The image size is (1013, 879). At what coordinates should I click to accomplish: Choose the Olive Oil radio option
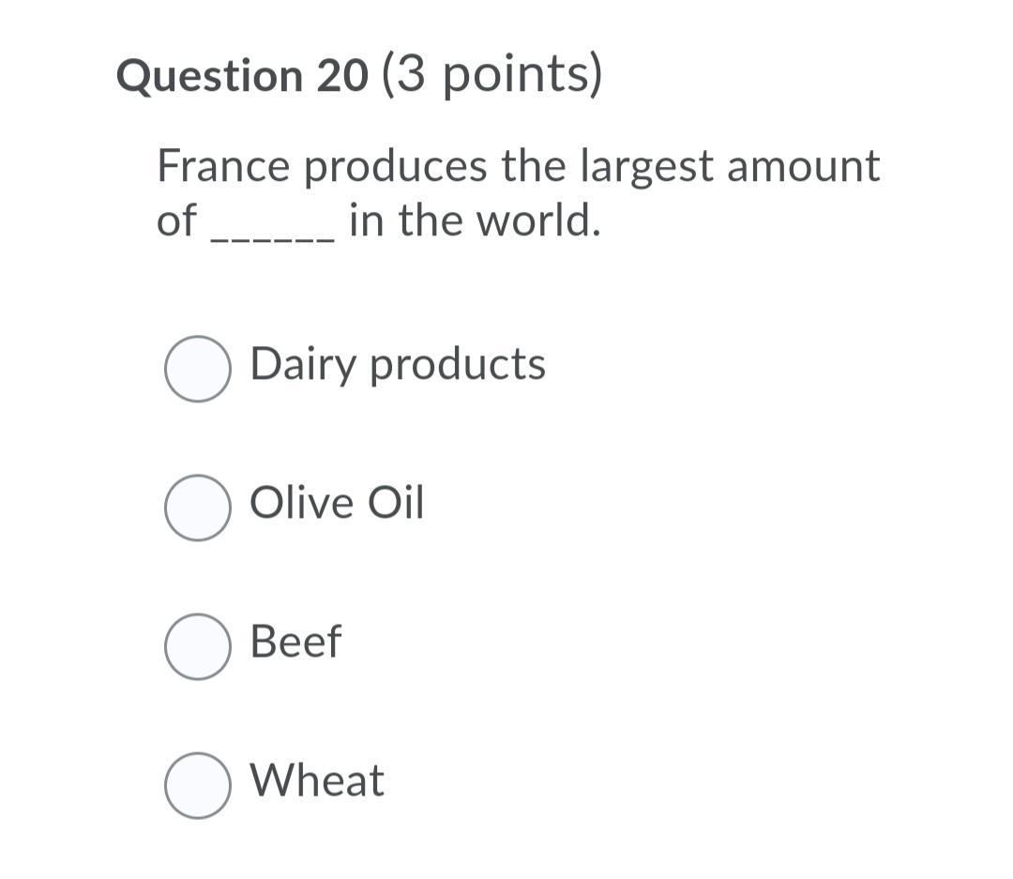click(198, 508)
